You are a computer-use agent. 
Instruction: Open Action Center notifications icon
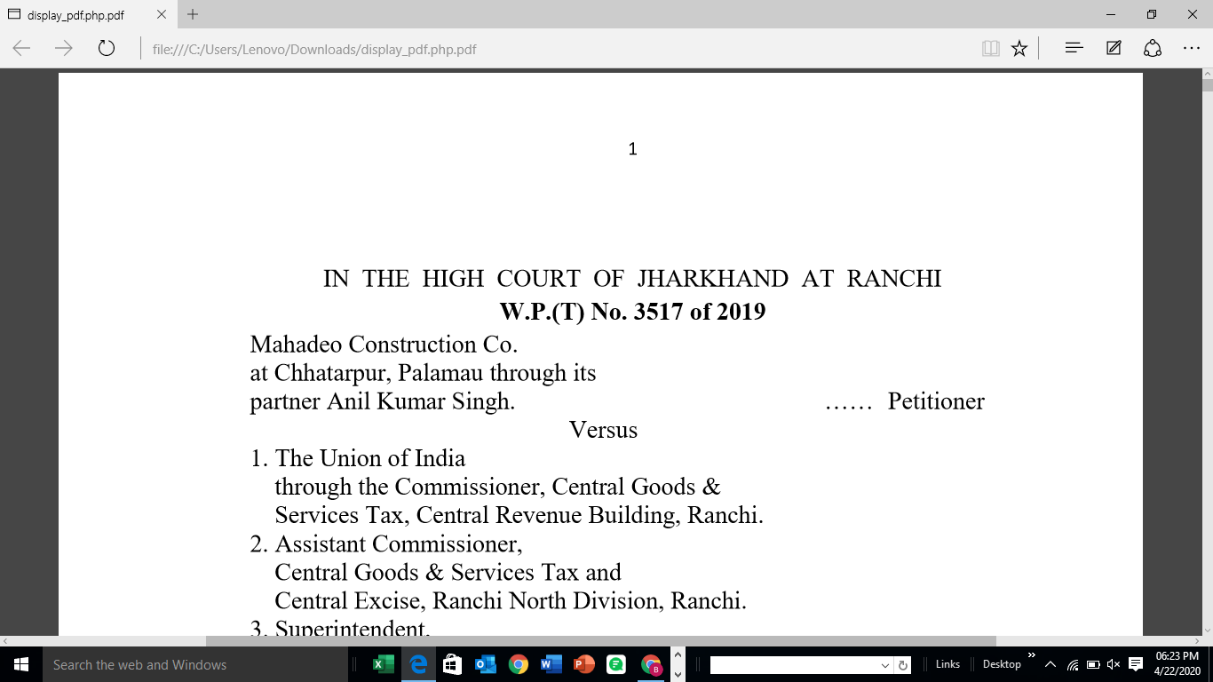click(x=1136, y=664)
